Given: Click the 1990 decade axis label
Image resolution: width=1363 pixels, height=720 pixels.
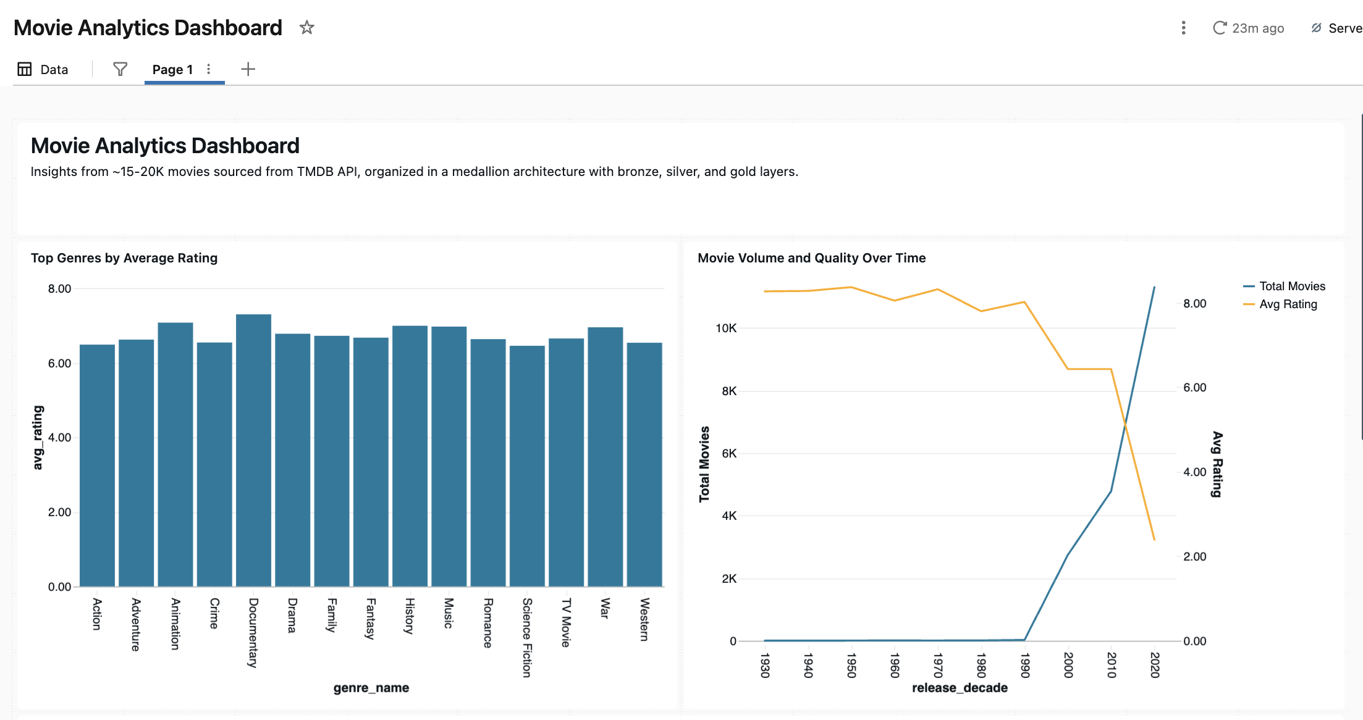Looking at the screenshot, I should [1025, 665].
